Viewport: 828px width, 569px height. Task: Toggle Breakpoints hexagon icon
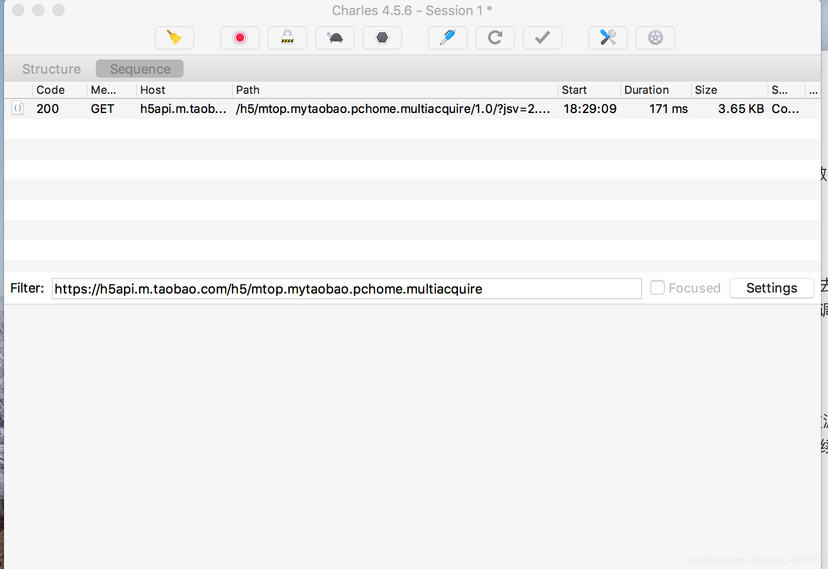(382, 38)
